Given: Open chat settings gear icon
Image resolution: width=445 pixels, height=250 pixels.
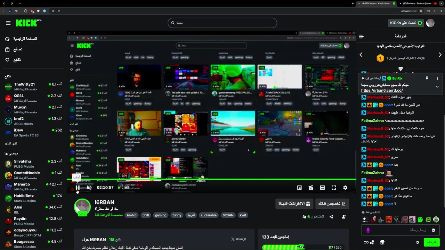Looking at the screenshot, I should coord(418,242).
